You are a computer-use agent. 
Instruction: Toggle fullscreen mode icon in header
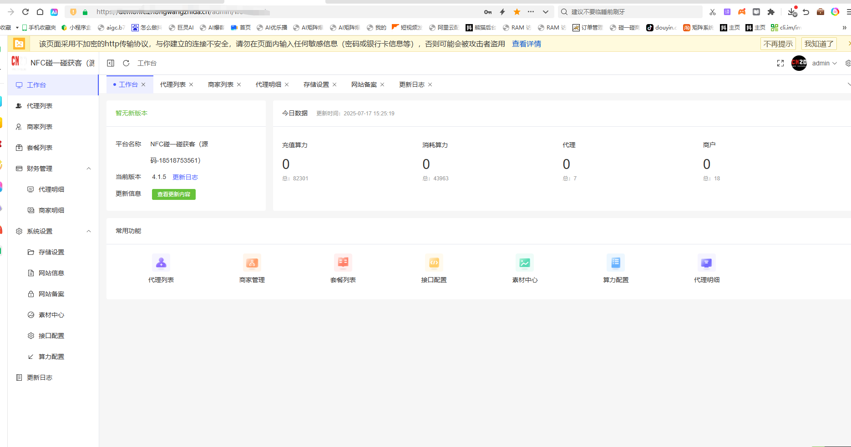click(x=780, y=63)
